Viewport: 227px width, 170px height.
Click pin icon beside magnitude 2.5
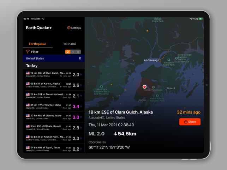pos(81,128)
